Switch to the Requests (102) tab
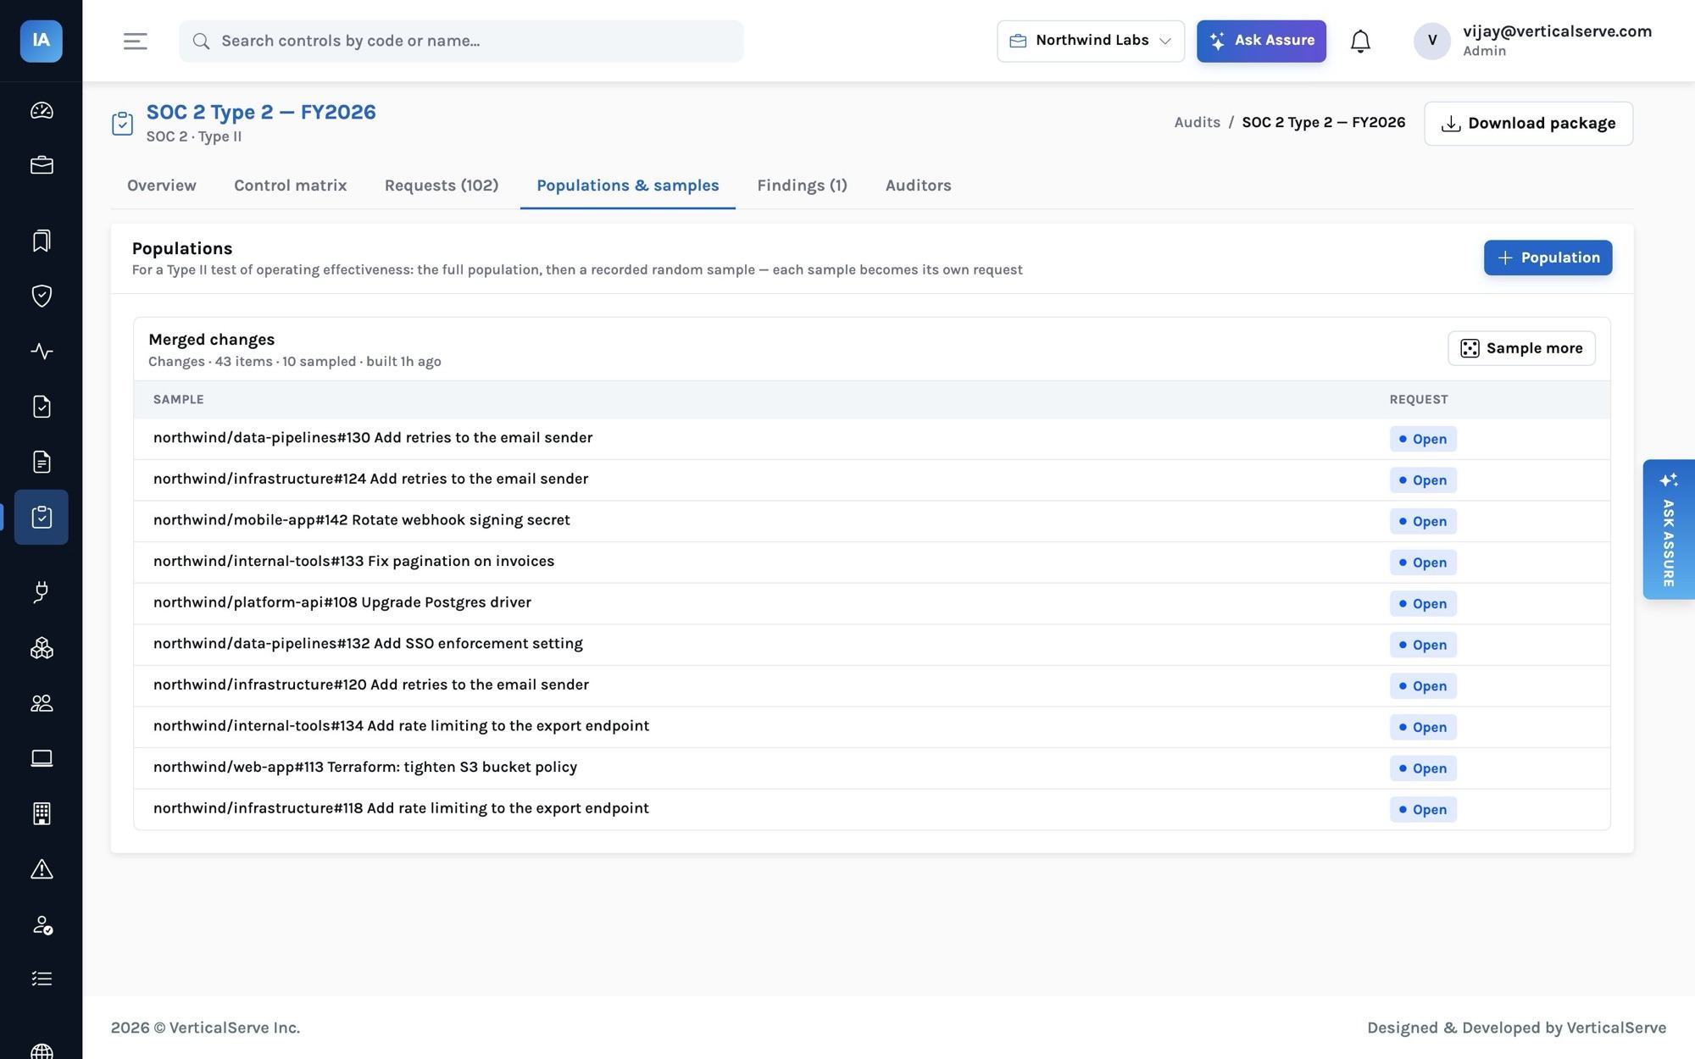This screenshot has height=1059, width=1695. [x=442, y=186]
